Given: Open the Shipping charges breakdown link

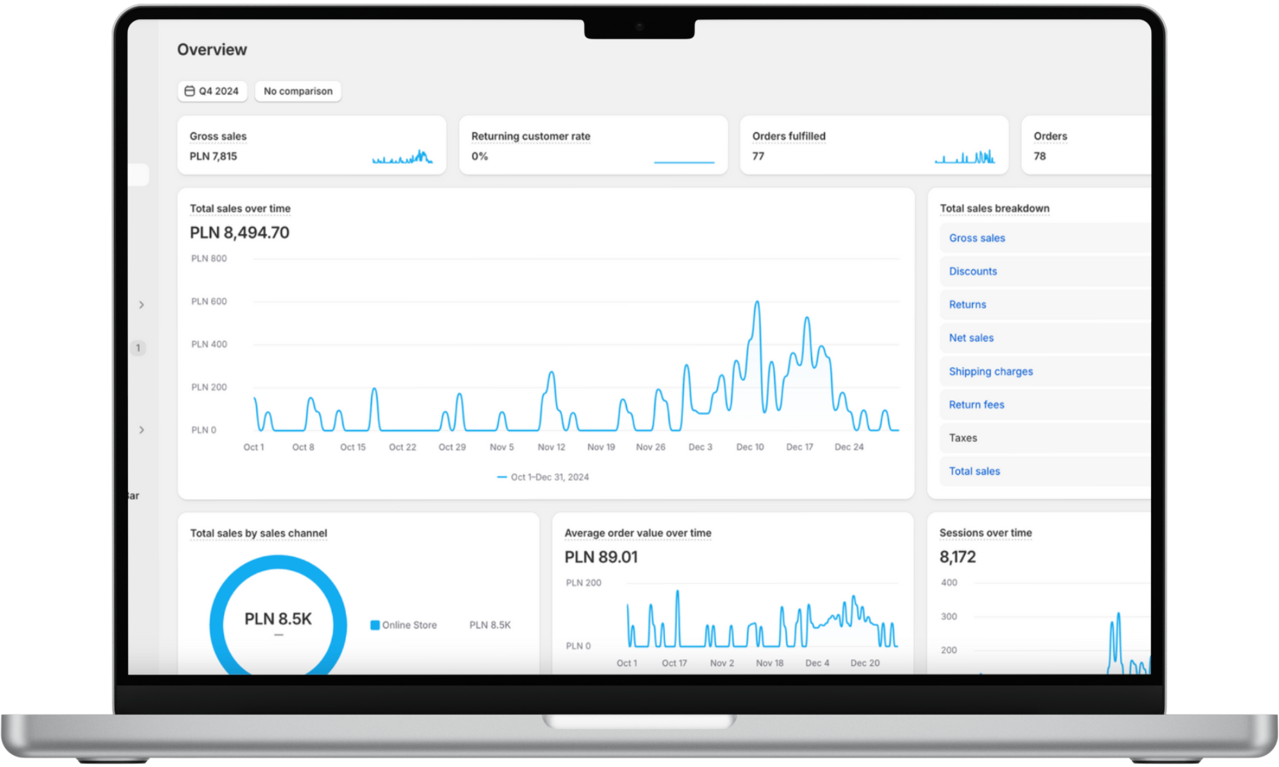Looking at the screenshot, I should click(x=991, y=371).
